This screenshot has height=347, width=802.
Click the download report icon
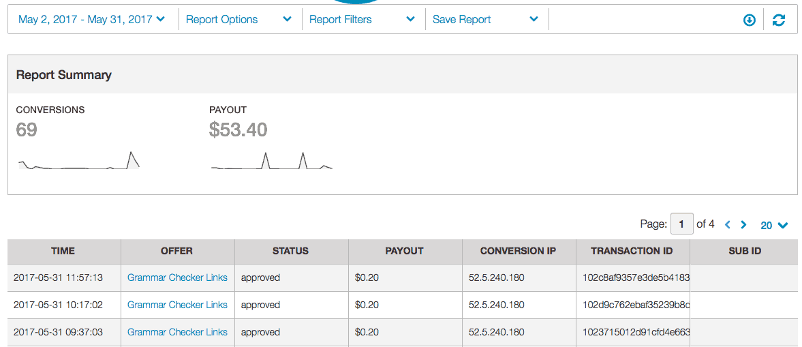pyautogui.click(x=749, y=20)
